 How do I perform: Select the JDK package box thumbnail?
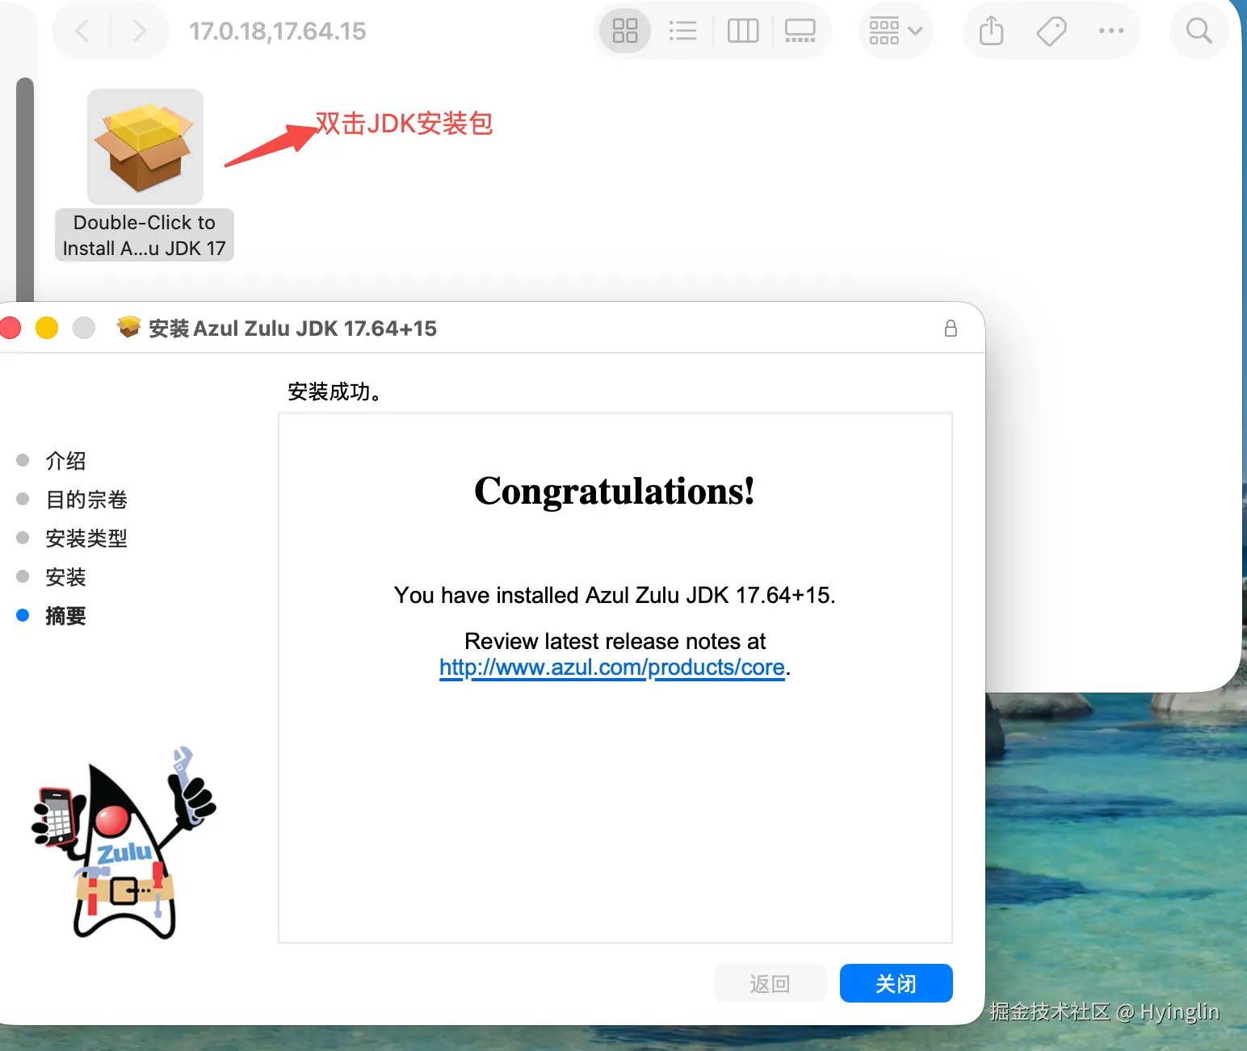(145, 147)
